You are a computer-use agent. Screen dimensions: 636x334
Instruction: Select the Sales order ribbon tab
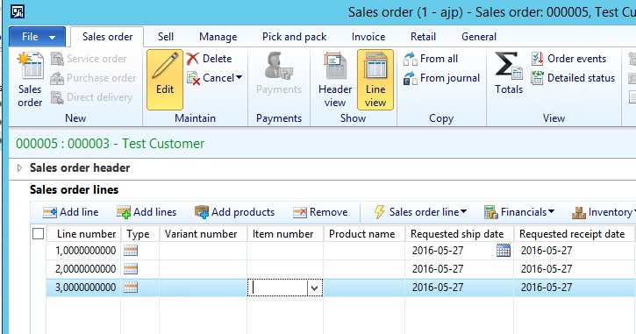[x=107, y=37]
